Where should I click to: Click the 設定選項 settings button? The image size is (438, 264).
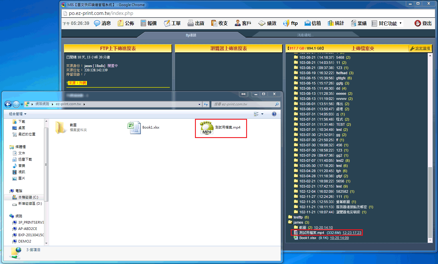click(x=420, y=48)
